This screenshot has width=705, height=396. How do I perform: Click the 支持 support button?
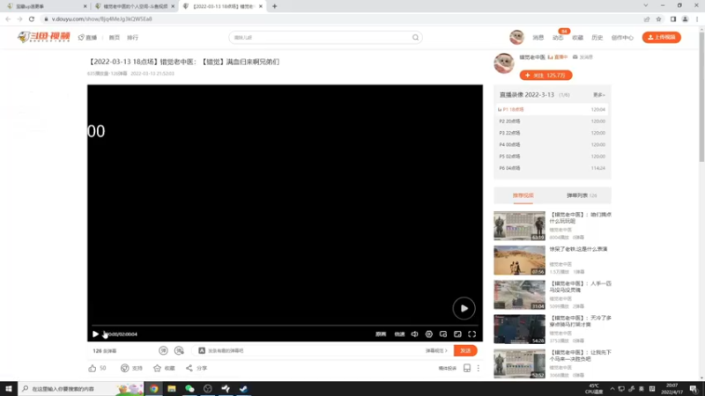coord(131,368)
